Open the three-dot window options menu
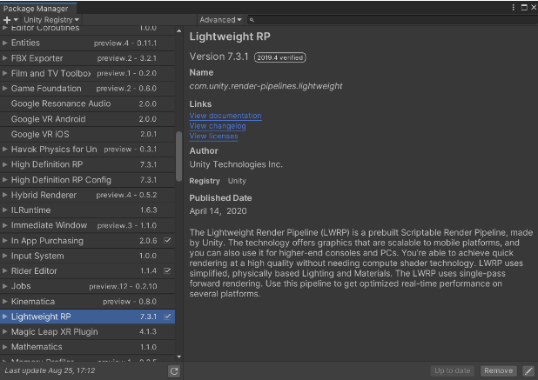 tap(513, 7)
